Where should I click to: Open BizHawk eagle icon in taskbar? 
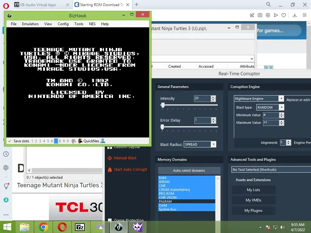tap(119, 227)
